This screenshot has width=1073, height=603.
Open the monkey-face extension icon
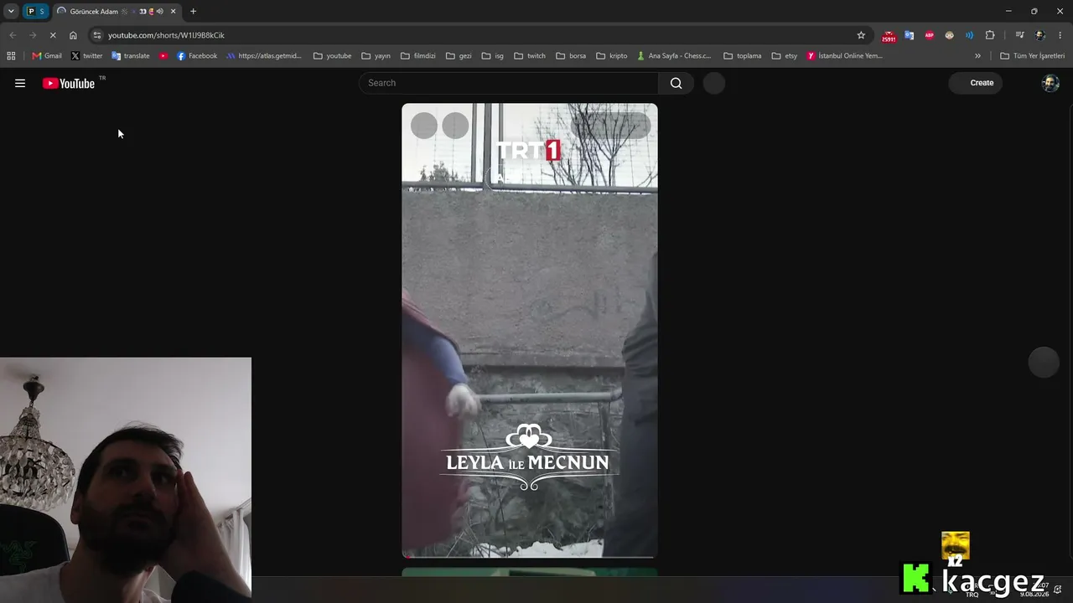[x=949, y=35]
